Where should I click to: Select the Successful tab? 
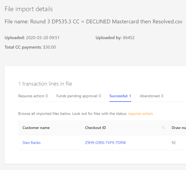[x=120, y=96]
